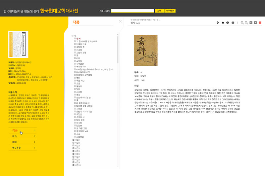
Task: Expand the 시집3 node
Action: pyautogui.click(x=73, y=146)
